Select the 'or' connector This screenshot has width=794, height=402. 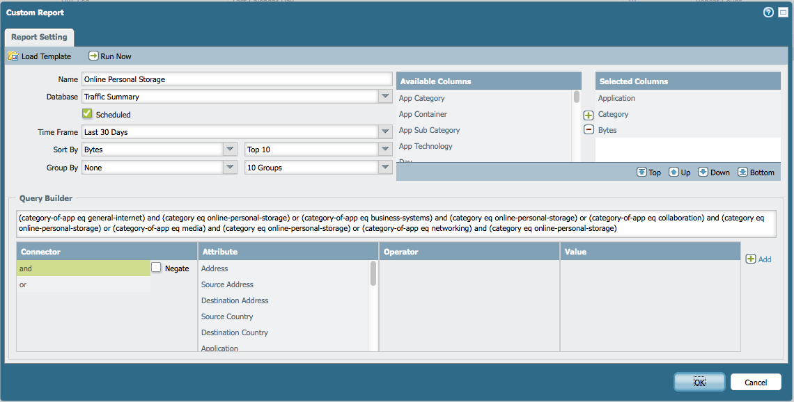pos(84,284)
